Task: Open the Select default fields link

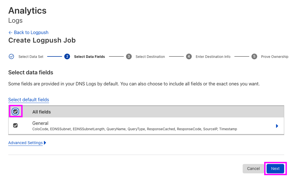Action: click(x=28, y=100)
